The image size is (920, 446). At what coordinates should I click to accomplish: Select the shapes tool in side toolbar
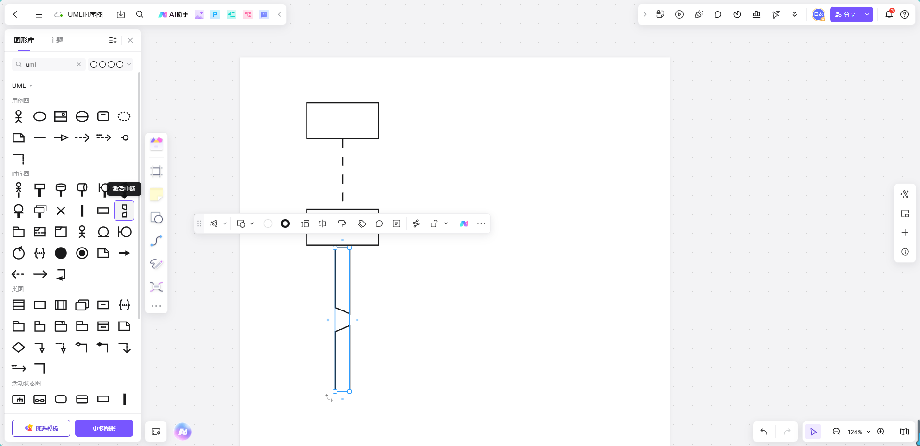click(156, 218)
